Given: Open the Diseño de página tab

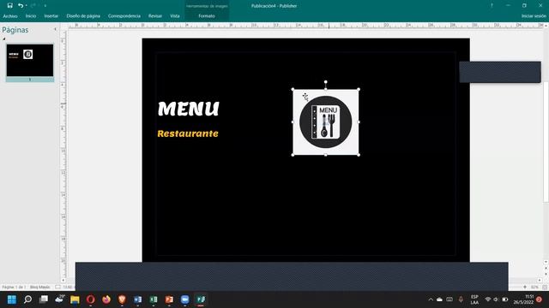Looking at the screenshot, I should [x=83, y=16].
